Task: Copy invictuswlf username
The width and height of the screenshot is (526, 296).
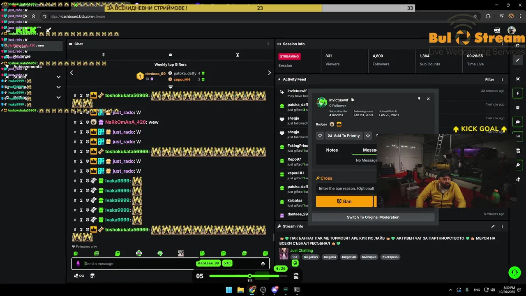Action: pyautogui.click(x=352, y=100)
